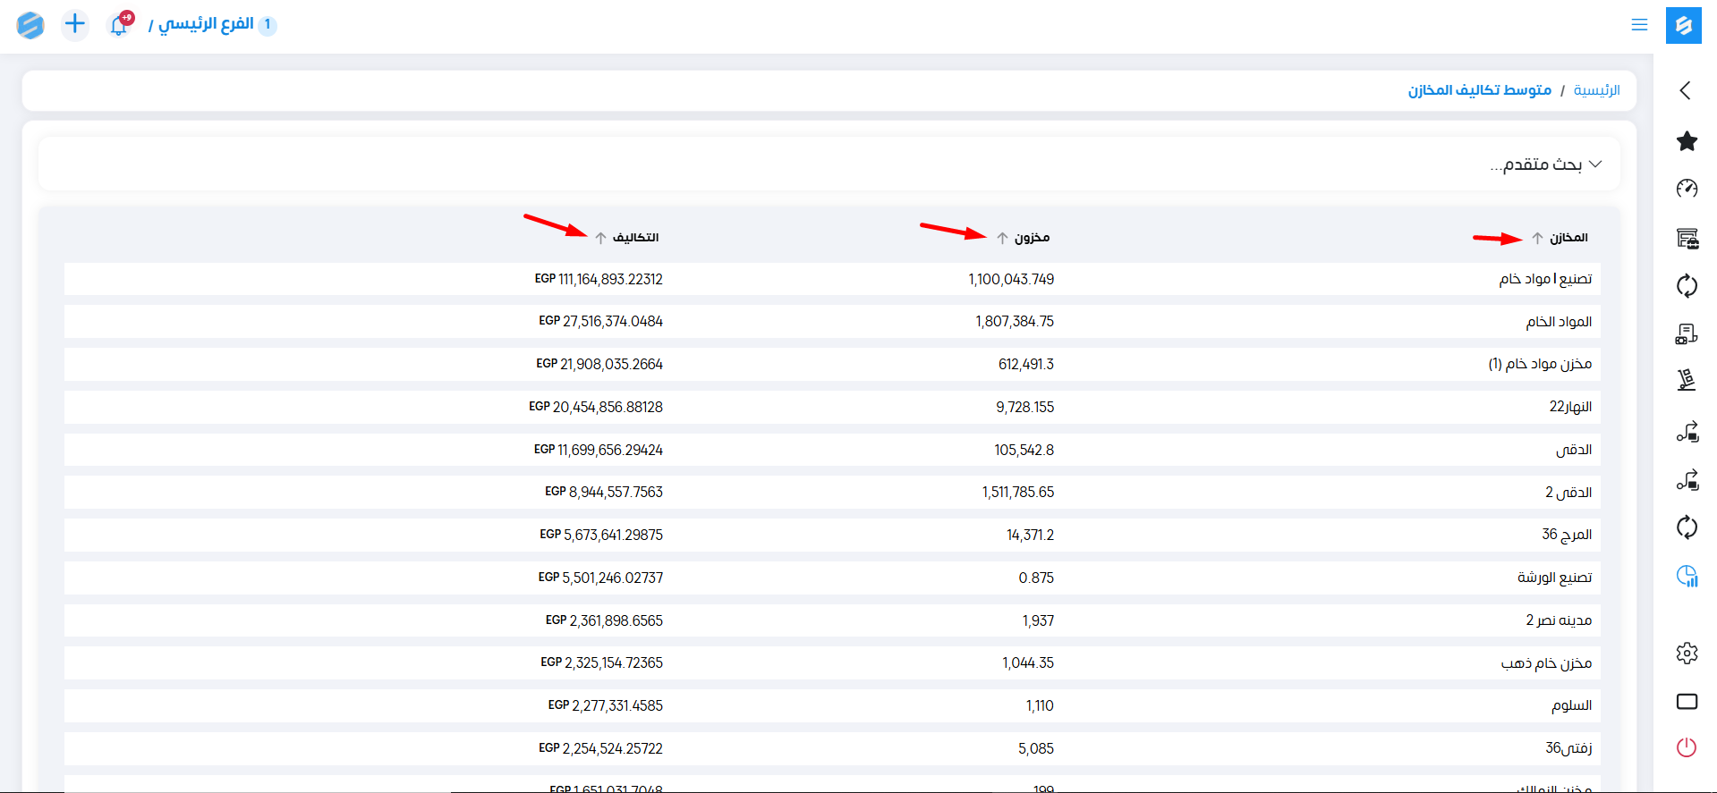Screen dimensions: 1717x793
Task: Click متوسط تكاليف المخازن breadcrumb
Action: point(1479,90)
